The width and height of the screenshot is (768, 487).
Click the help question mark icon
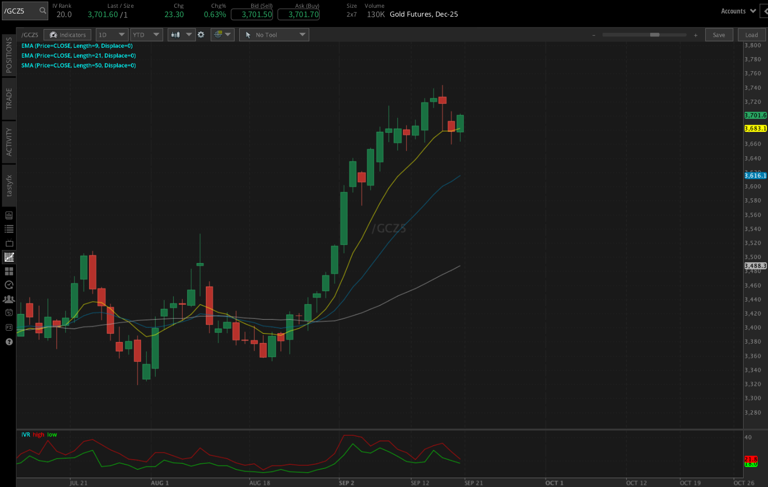pos(8,342)
